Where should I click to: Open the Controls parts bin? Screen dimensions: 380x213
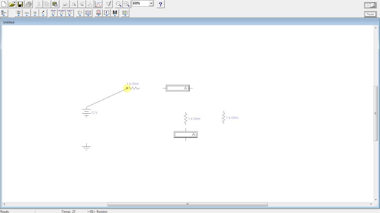point(107,13)
